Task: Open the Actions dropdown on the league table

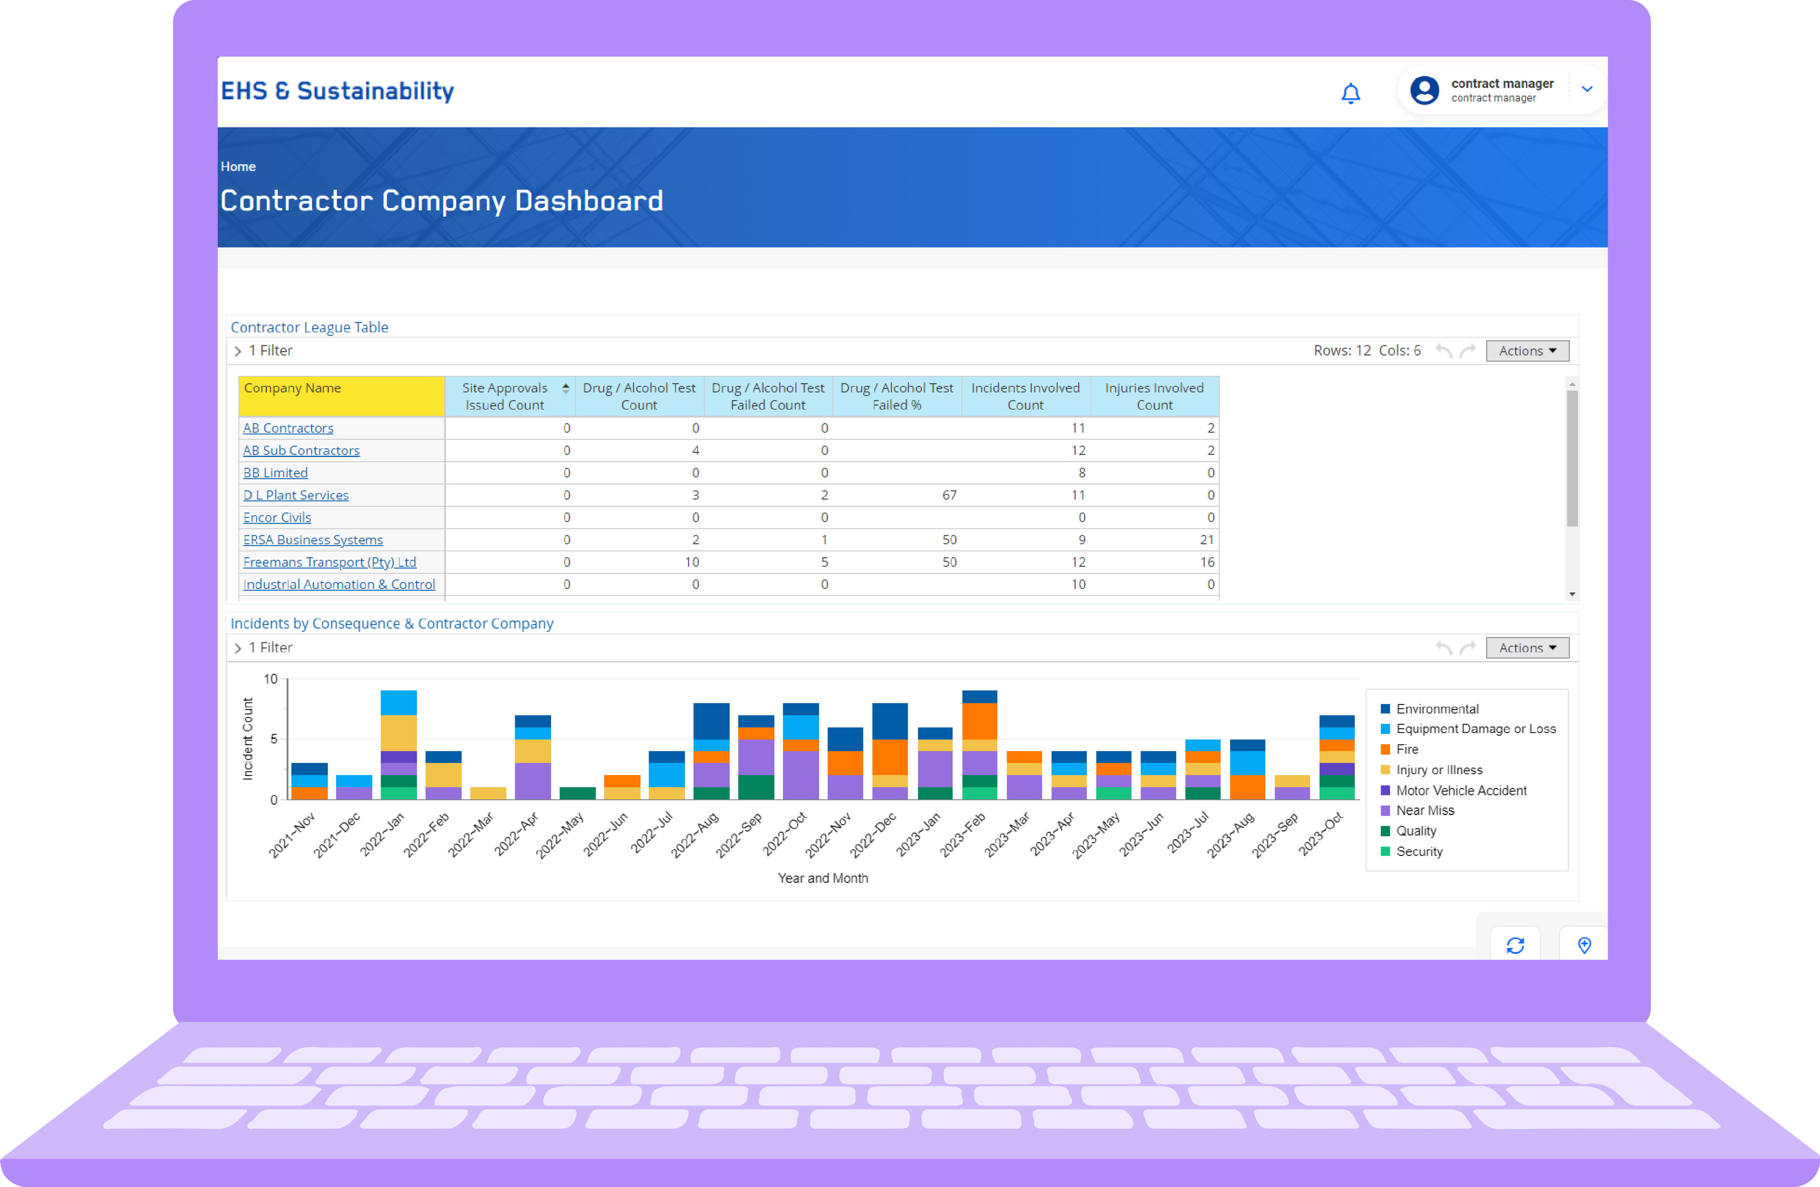Action: 1526,350
